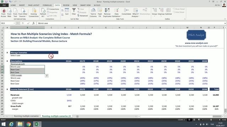Screen dimensions: 227x127
Task: Click the From Text import icon
Action: [15, 13]
